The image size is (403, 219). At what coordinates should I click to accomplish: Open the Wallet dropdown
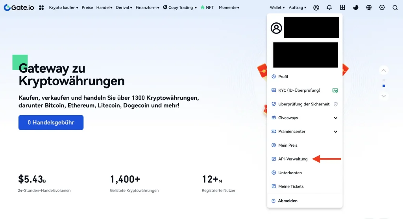pyautogui.click(x=277, y=7)
